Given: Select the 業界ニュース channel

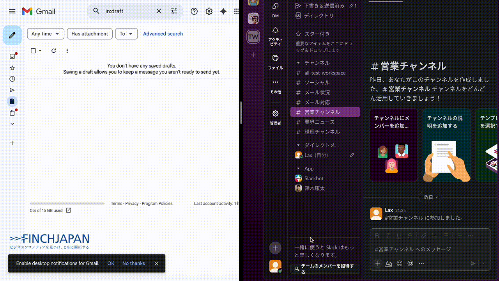Looking at the screenshot, I should (x=319, y=122).
